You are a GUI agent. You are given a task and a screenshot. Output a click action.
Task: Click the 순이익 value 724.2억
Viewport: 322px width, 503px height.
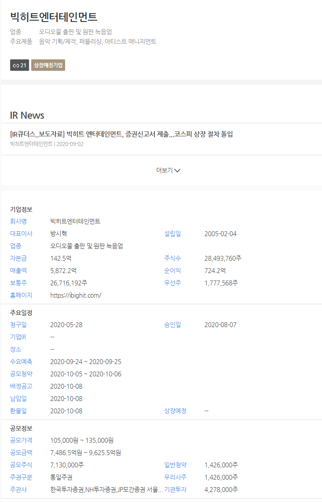(215, 270)
